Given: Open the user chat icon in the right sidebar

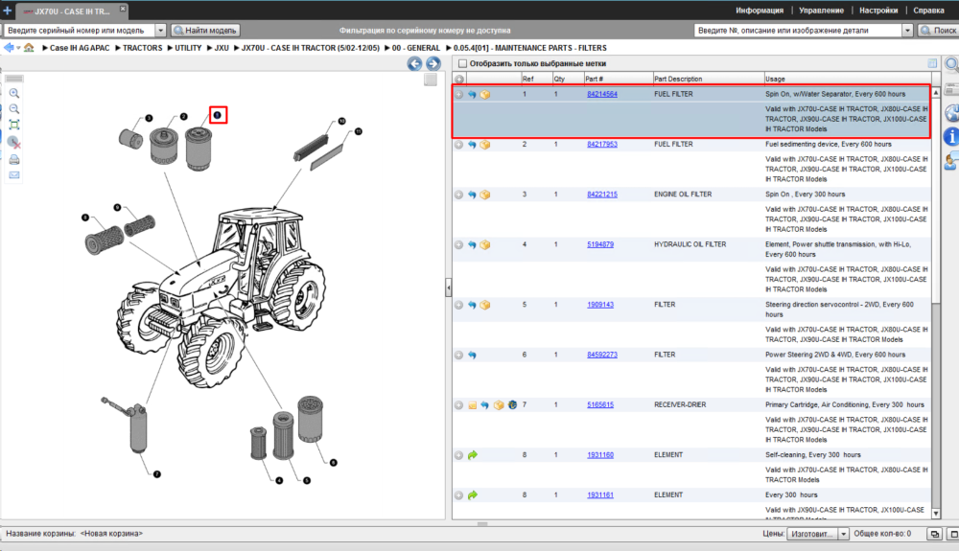Looking at the screenshot, I should [951, 161].
